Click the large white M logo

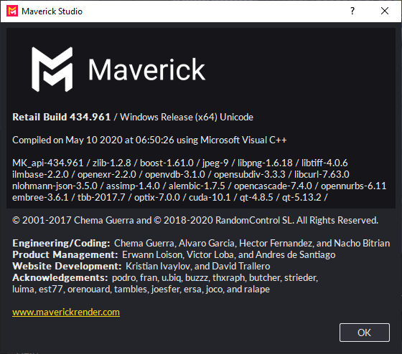pyautogui.click(x=52, y=69)
